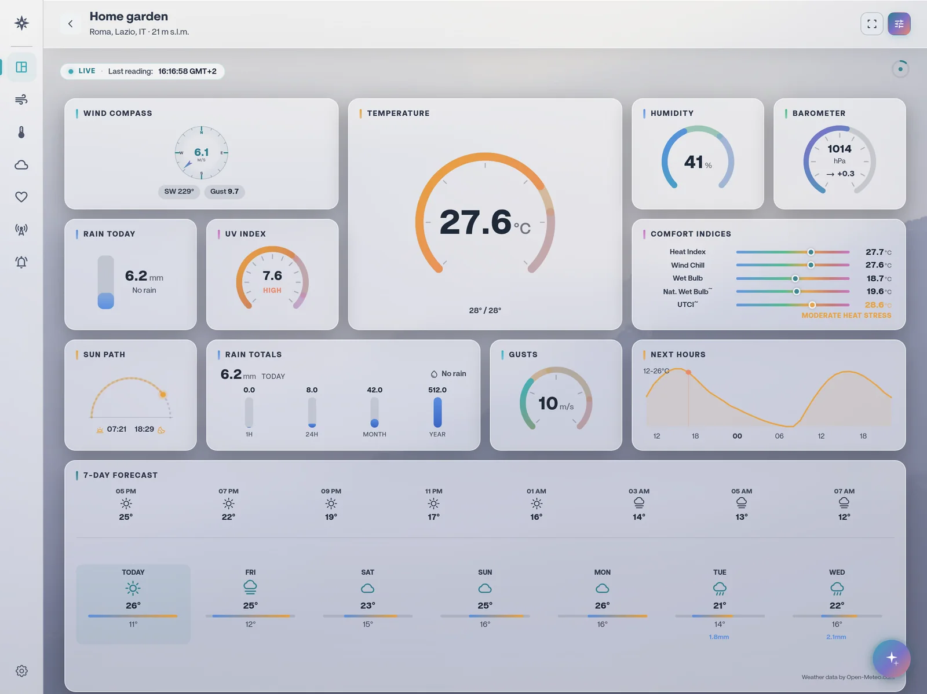Open the alarm bell alerts in sidebar

click(21, 262)
